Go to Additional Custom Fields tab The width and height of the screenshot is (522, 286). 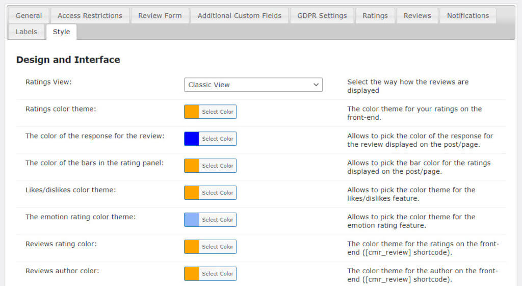click(240, 16)
